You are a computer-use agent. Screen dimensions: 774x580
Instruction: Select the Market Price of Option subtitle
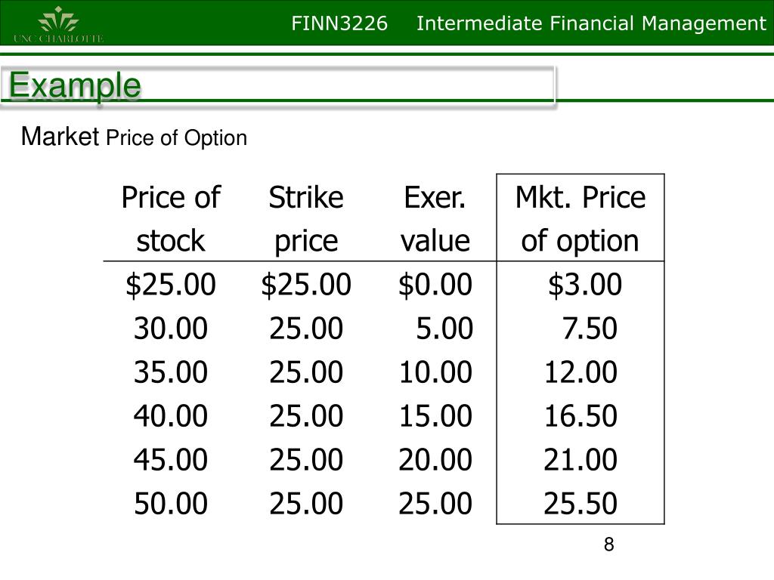click(x=135, y=137)
